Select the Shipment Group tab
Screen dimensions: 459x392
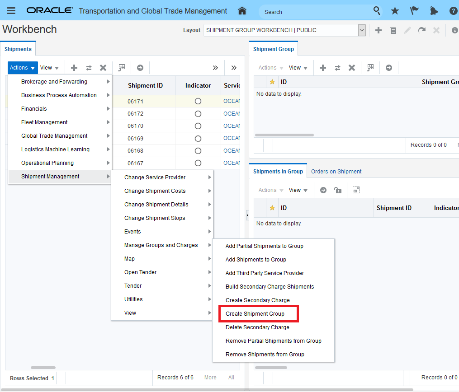click(x=274, y=49)
